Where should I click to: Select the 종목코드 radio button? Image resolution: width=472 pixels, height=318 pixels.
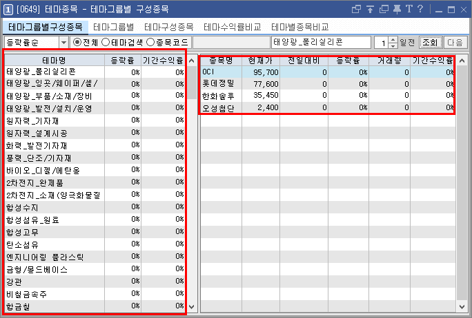pos(150,43)
